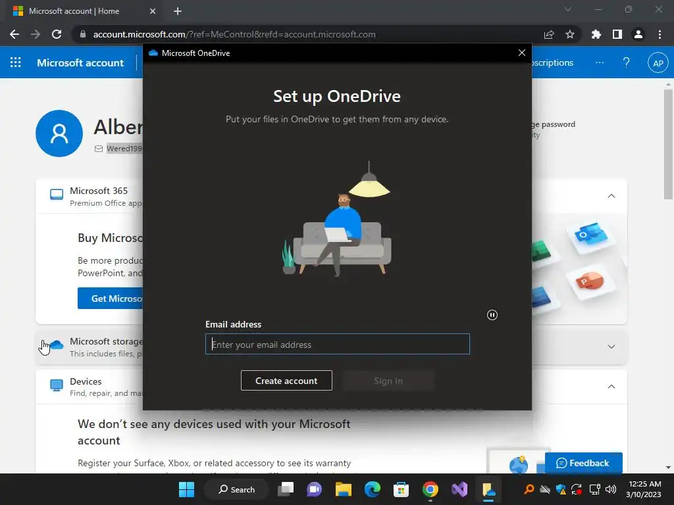Open the more options ellipsis in header
674x505 pixels.
click(599, 62)
